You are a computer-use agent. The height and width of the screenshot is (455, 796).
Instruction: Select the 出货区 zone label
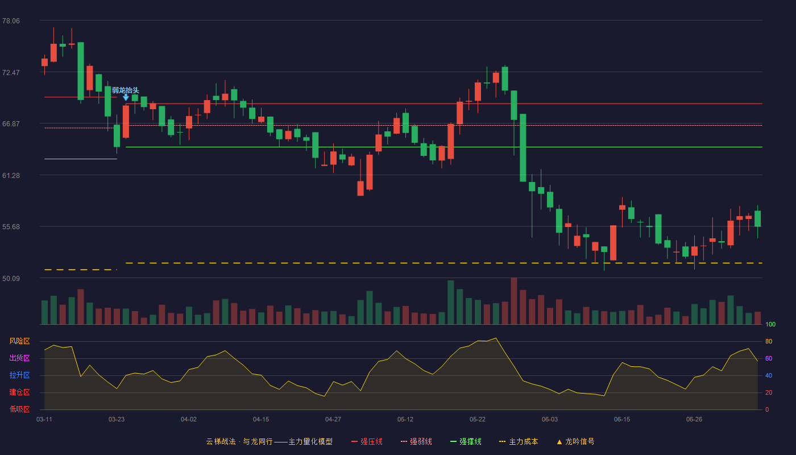click(19, 358)
